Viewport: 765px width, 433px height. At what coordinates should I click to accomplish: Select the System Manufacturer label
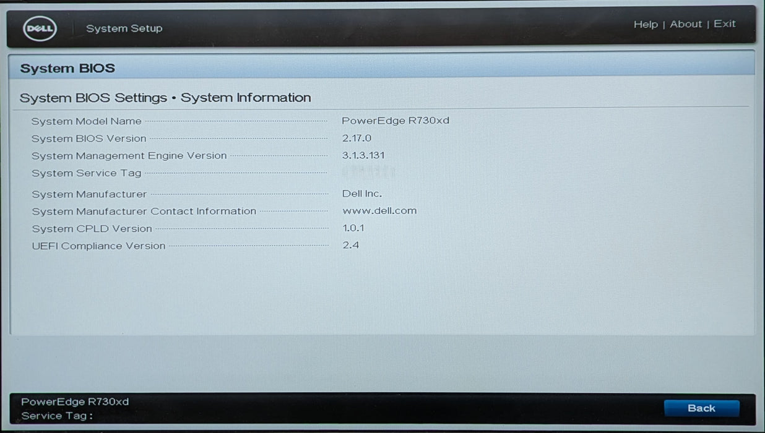(89, 194)
